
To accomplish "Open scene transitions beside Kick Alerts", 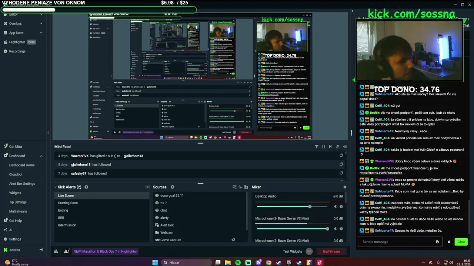I will tap(147, 187).
